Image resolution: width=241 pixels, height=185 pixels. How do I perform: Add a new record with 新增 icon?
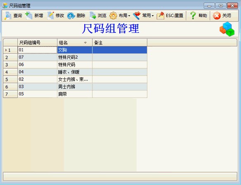tap(28, 16)
